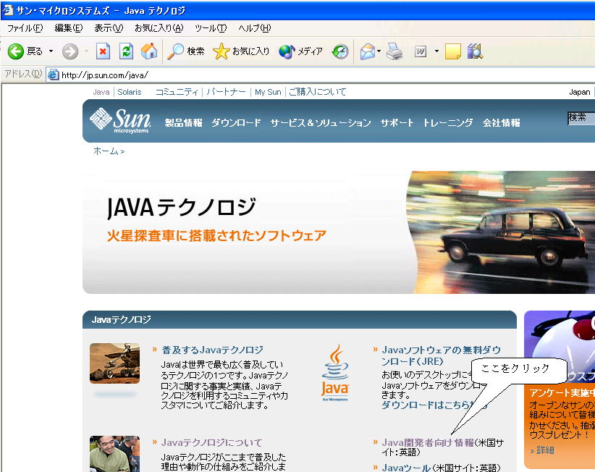Click the Java開発者向け情報 link

428,442
